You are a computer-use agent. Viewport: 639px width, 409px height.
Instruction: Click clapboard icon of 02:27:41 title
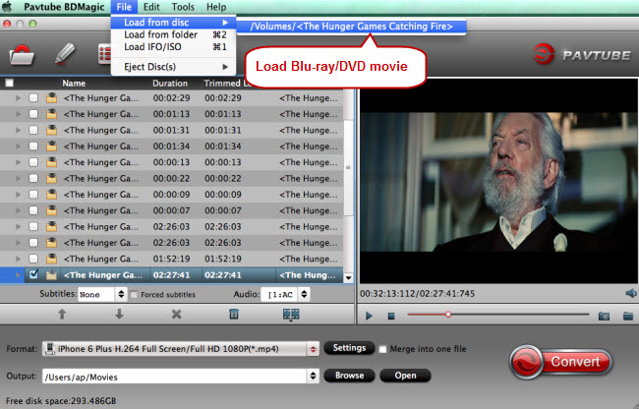click(x=51, y=275)
